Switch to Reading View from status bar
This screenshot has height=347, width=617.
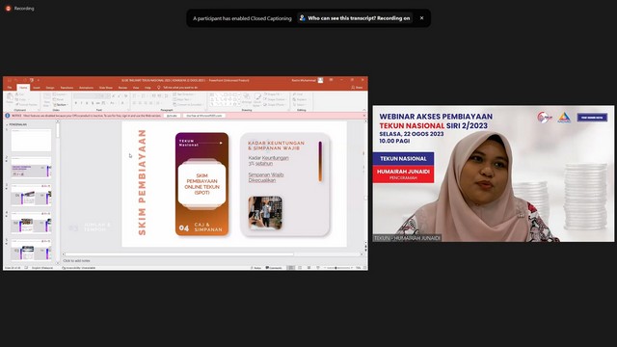click(x=308, y=268)
